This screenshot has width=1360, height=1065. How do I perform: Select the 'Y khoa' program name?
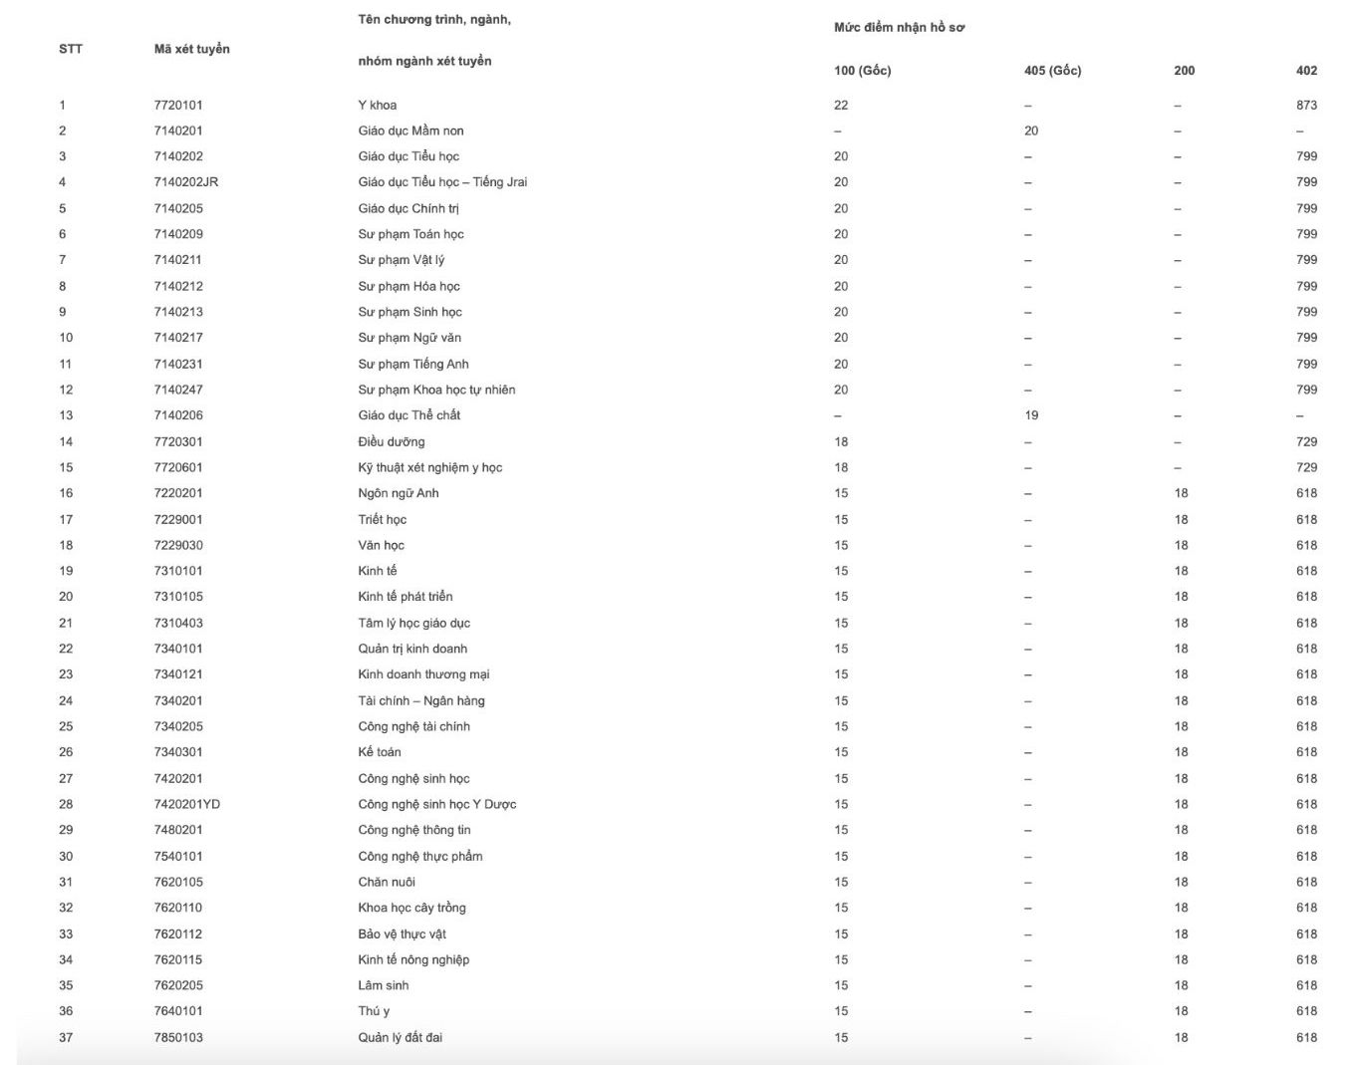point(378,105)
